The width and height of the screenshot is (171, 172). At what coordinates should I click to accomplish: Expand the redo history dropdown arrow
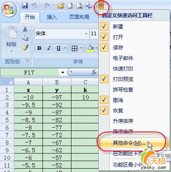(x=53, y=6)
